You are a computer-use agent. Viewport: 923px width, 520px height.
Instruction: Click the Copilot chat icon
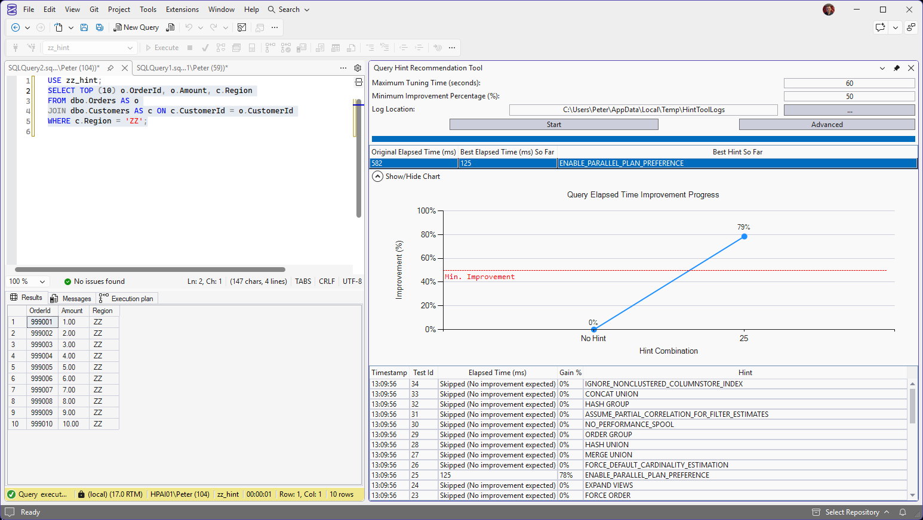point(880,27)
